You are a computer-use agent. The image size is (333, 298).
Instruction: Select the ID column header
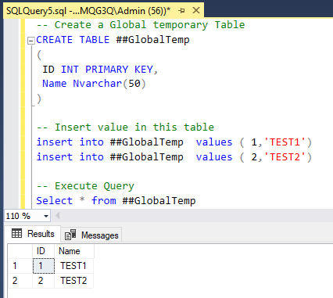44,251
